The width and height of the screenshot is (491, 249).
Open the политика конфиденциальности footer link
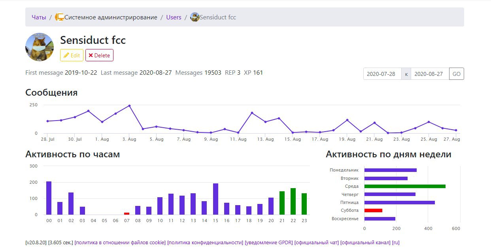tap(205, 242)
